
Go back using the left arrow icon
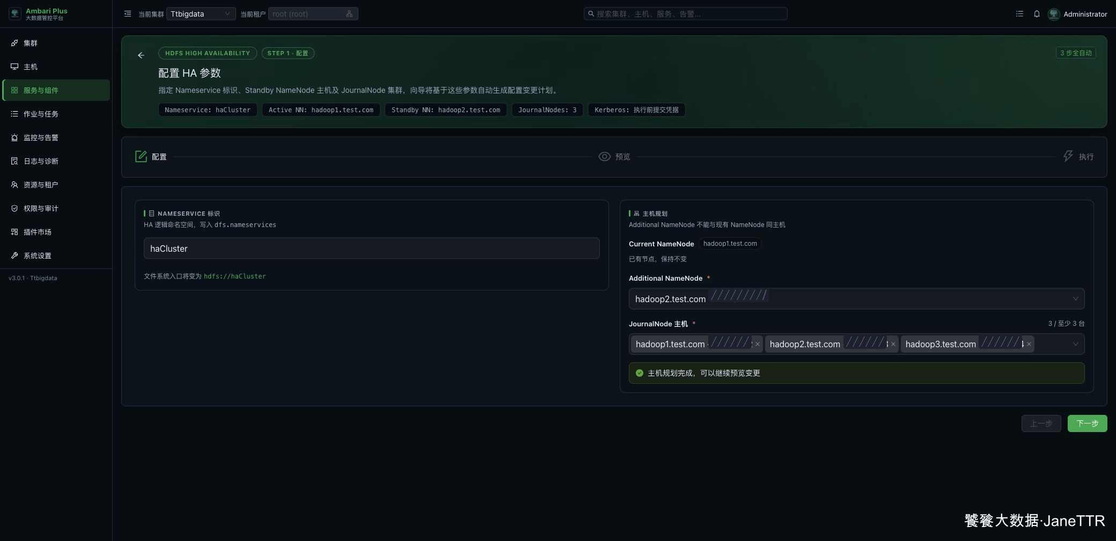141,55
